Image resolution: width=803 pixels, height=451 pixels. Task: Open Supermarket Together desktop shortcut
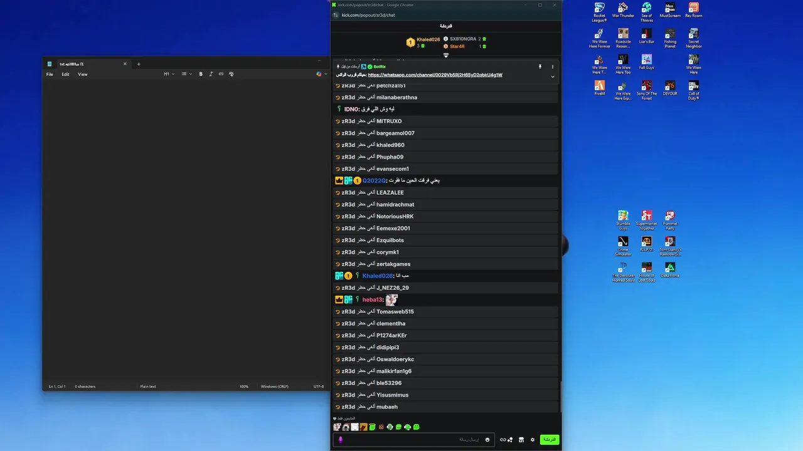(647, 220)
